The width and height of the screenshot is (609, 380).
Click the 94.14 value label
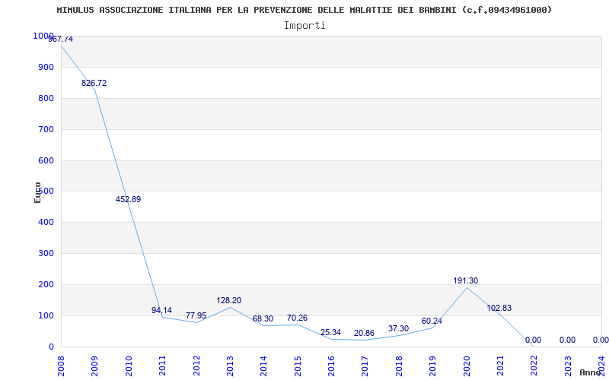[x=161, y=310]
